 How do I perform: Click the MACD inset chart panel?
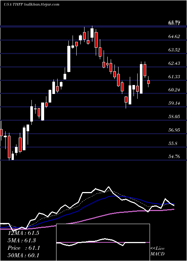click(x=103, y=242)
